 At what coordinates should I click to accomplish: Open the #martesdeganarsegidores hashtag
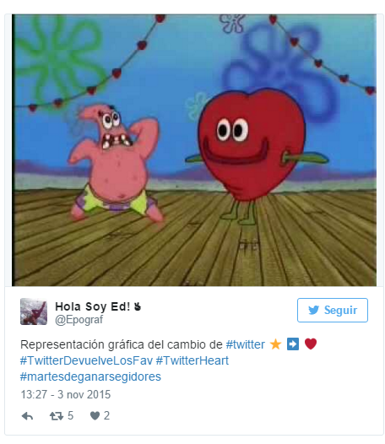click(90, 376)
